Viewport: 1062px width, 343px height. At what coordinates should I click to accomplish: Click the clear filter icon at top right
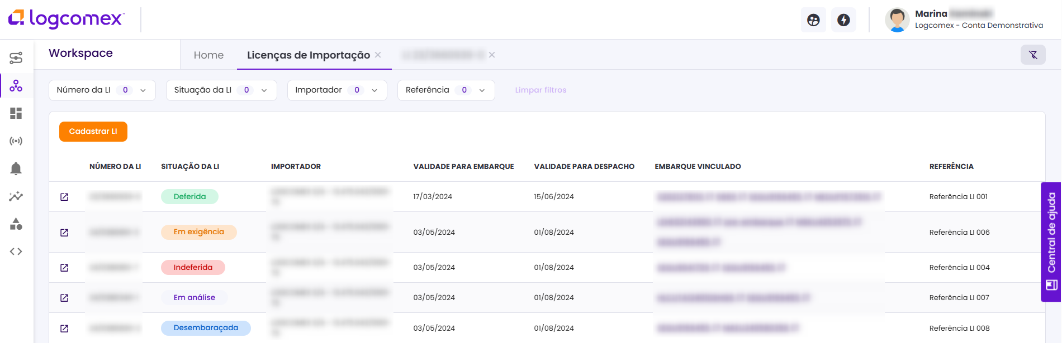pos(1032,55)
